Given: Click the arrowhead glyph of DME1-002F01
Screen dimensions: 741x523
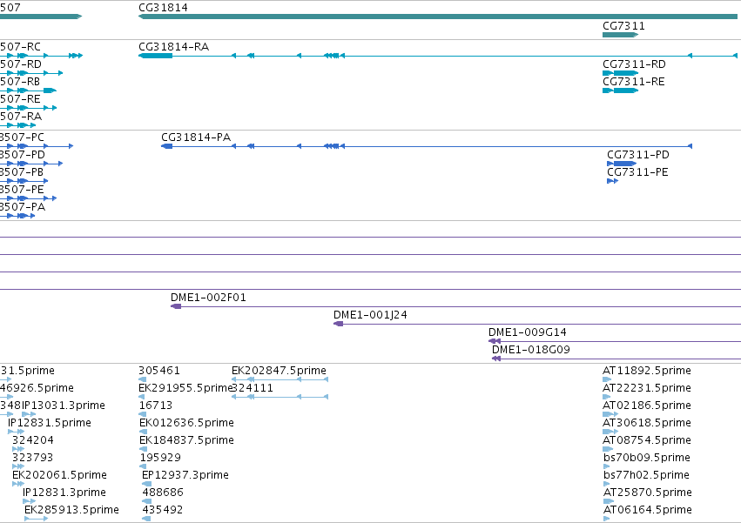Looking at the screenshot, I should (176, 306).
